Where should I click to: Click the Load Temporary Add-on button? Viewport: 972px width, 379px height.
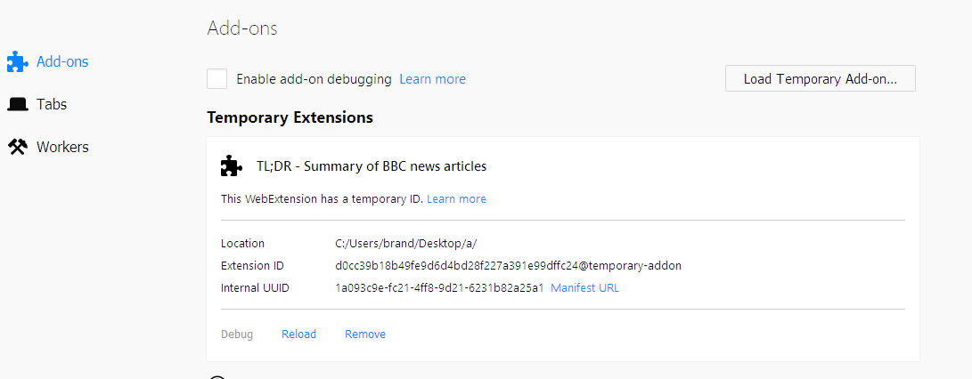pos(820,78)
